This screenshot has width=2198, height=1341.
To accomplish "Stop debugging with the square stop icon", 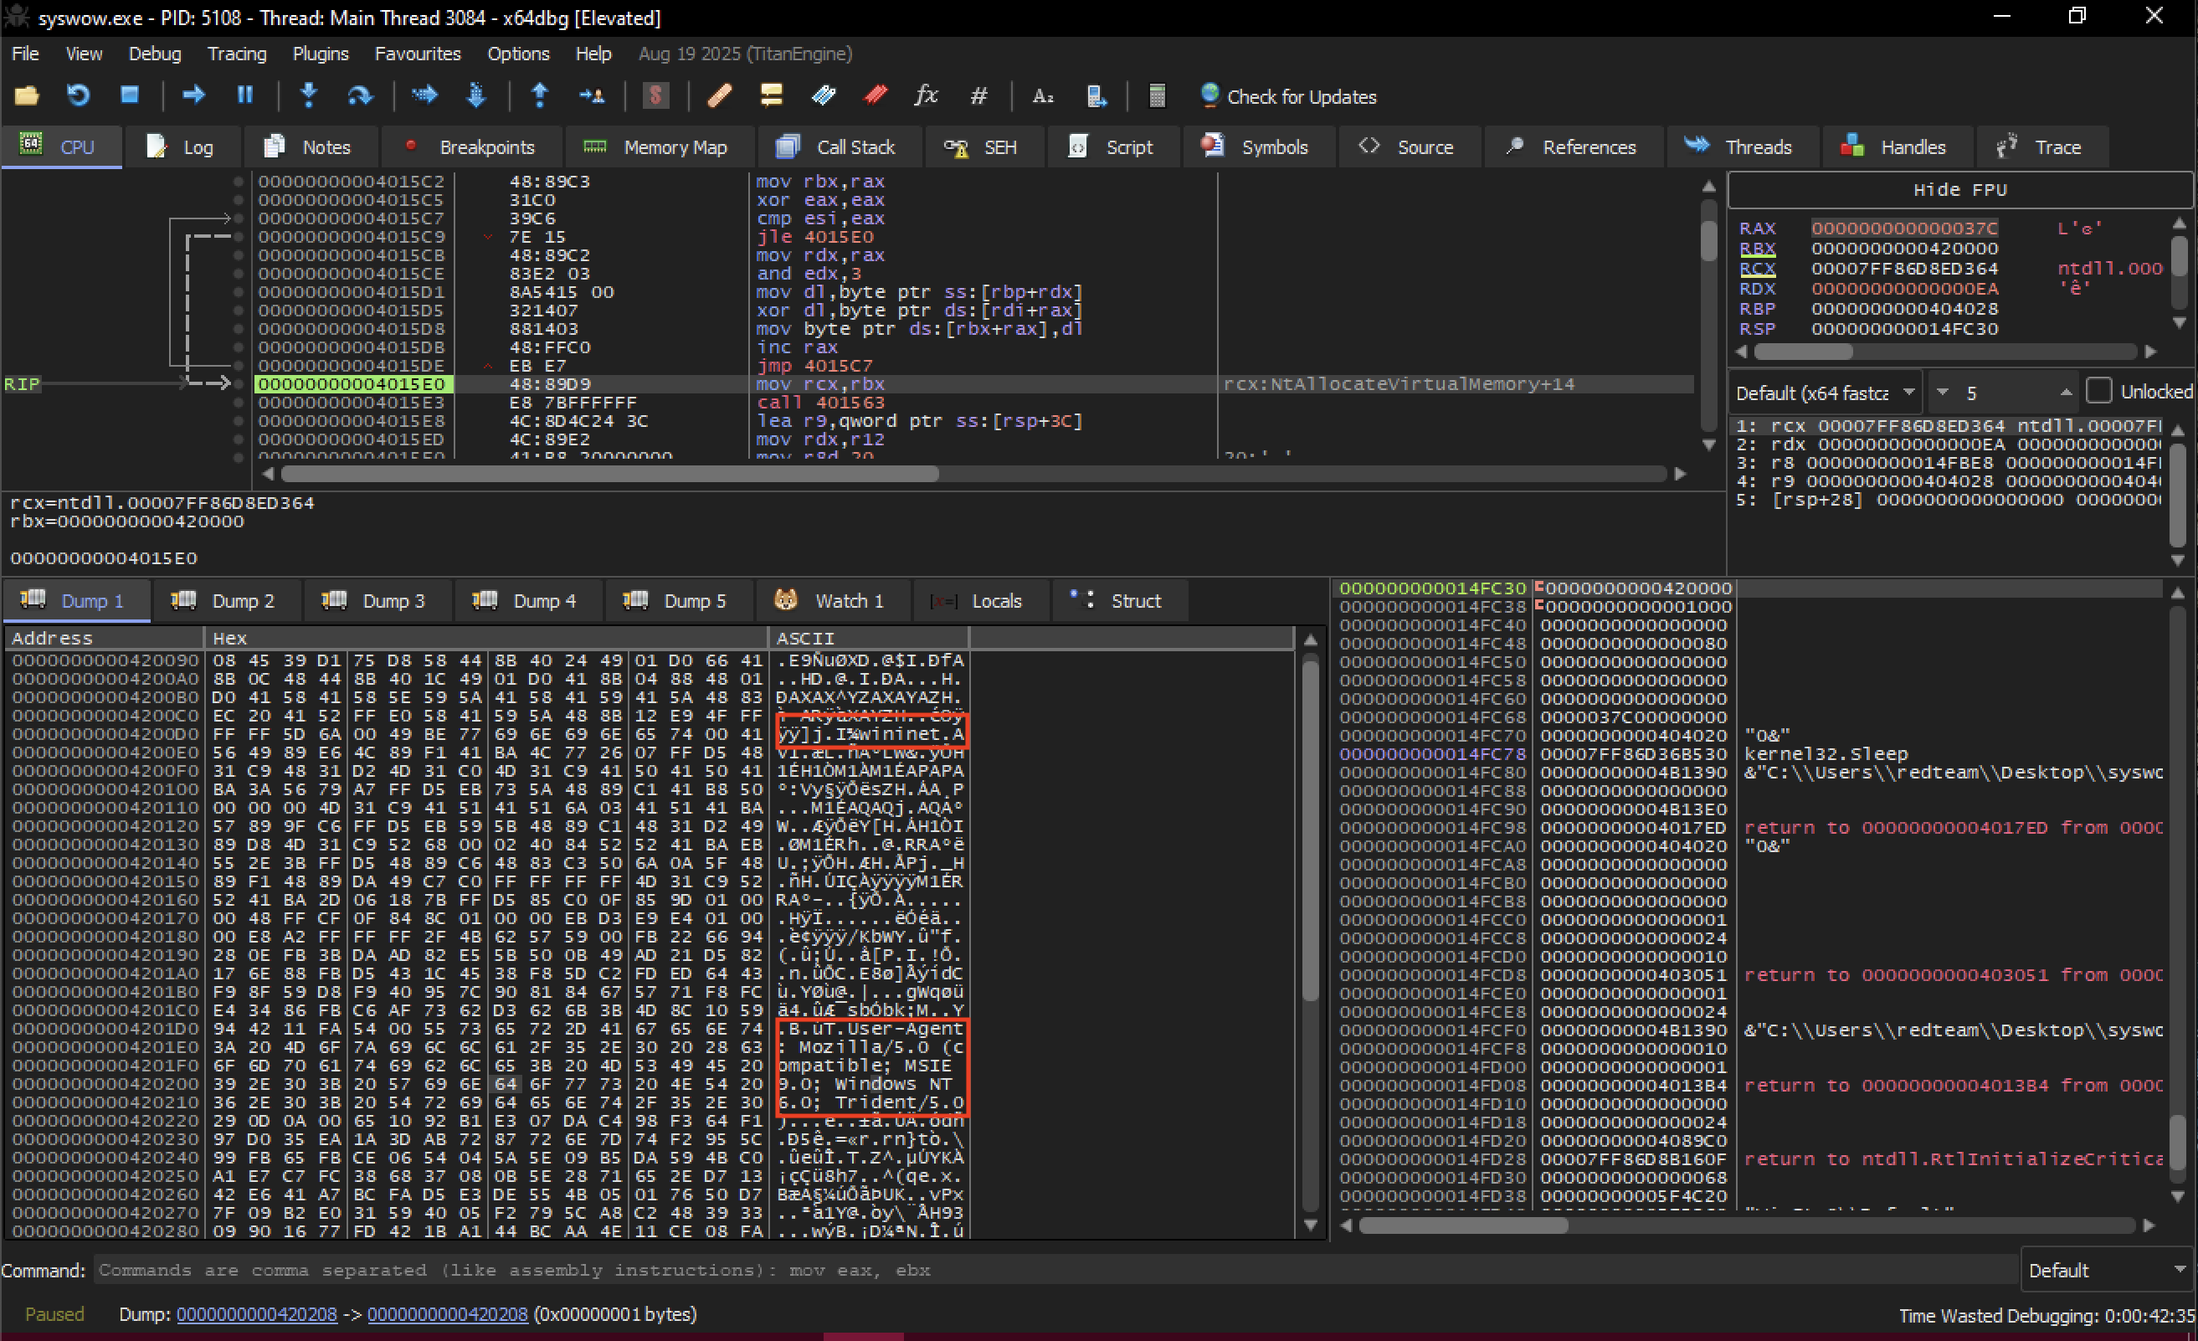I will [130, 95].
